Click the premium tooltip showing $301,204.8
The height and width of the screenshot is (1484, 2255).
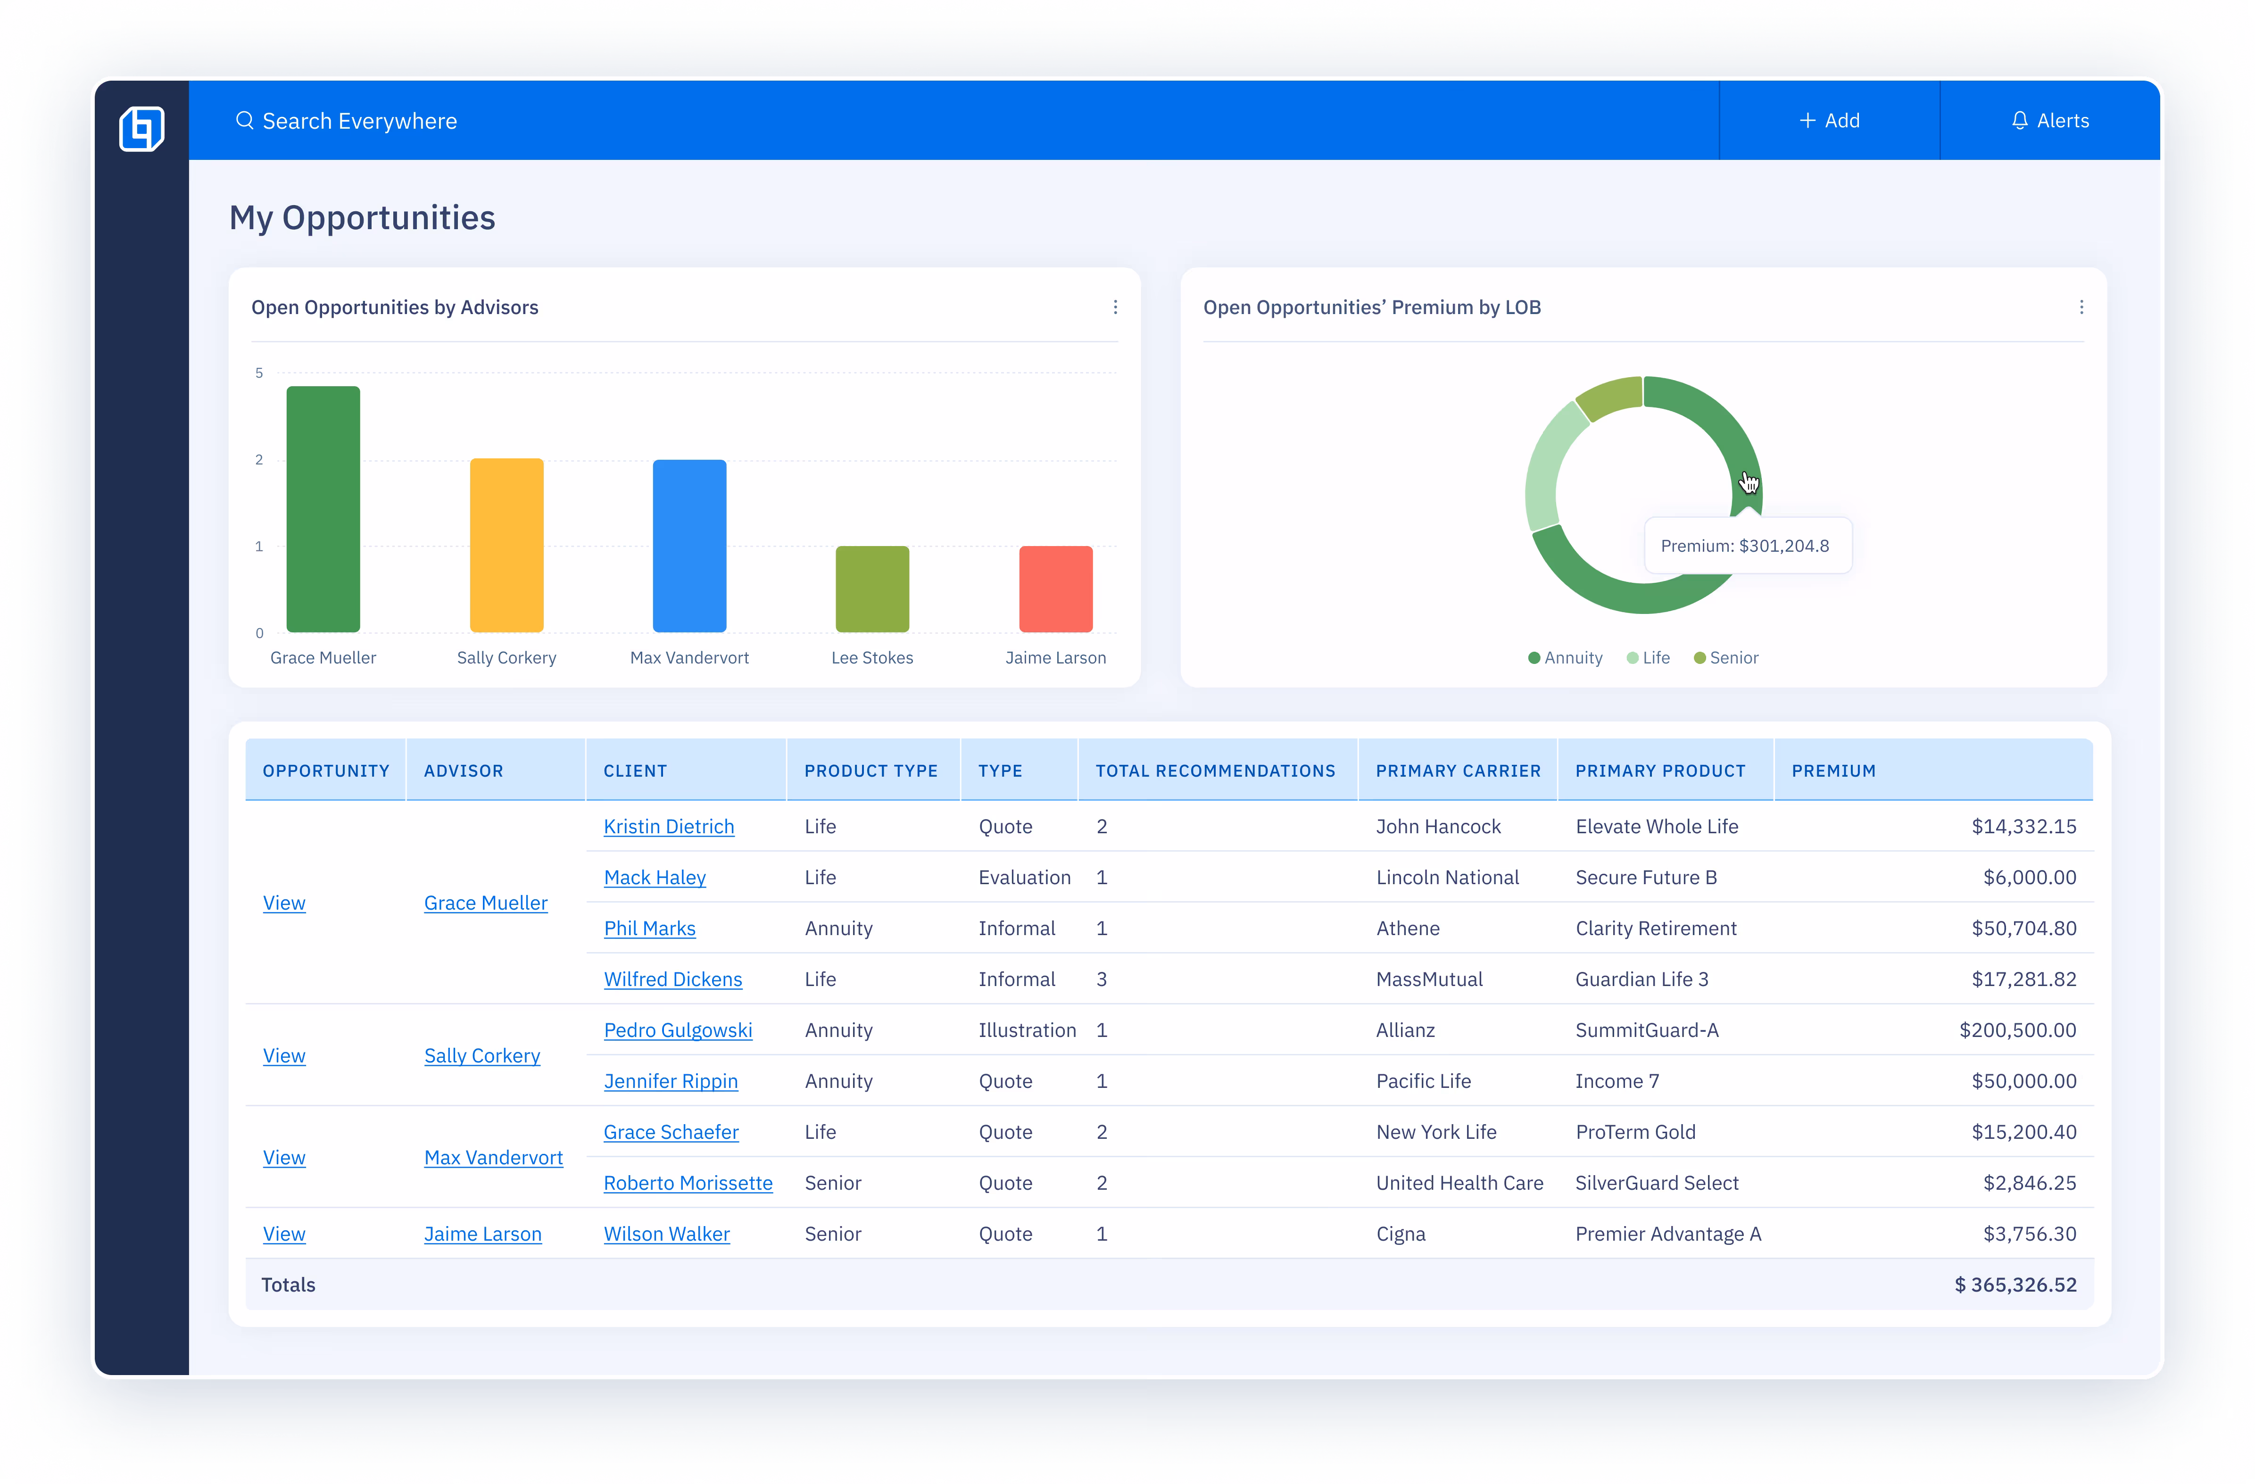[1746, 546]
